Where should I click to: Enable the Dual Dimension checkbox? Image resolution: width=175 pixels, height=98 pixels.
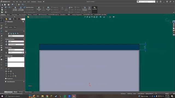[x=6, y=82]
